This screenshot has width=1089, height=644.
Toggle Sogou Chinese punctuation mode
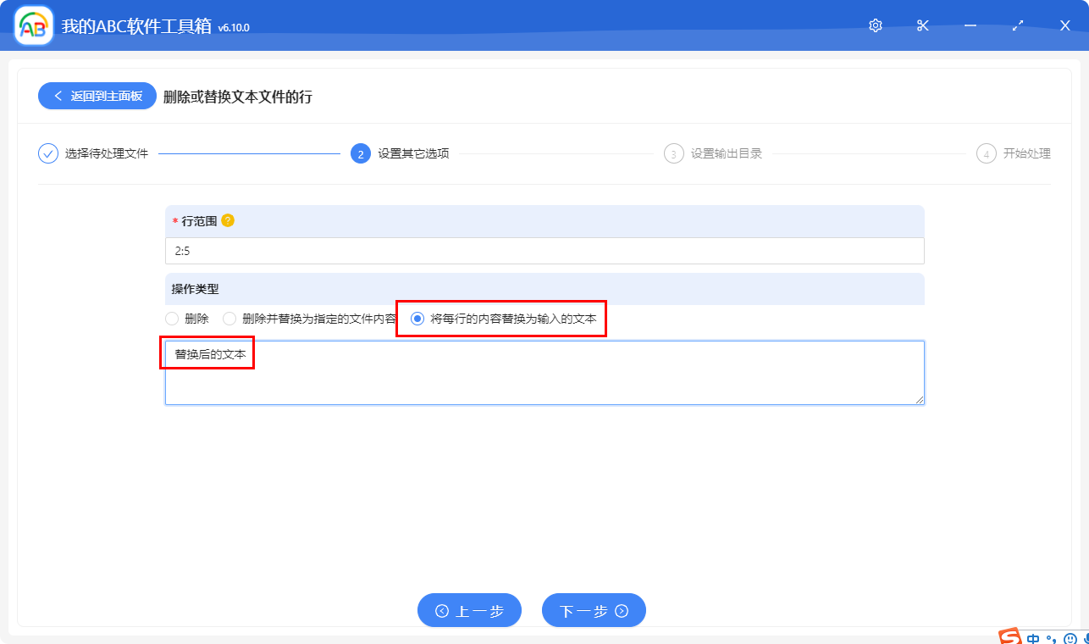click(1052, 638)
